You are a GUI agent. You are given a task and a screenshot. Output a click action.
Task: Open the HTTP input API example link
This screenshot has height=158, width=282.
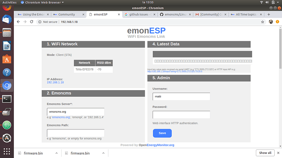tap(175, 71)
